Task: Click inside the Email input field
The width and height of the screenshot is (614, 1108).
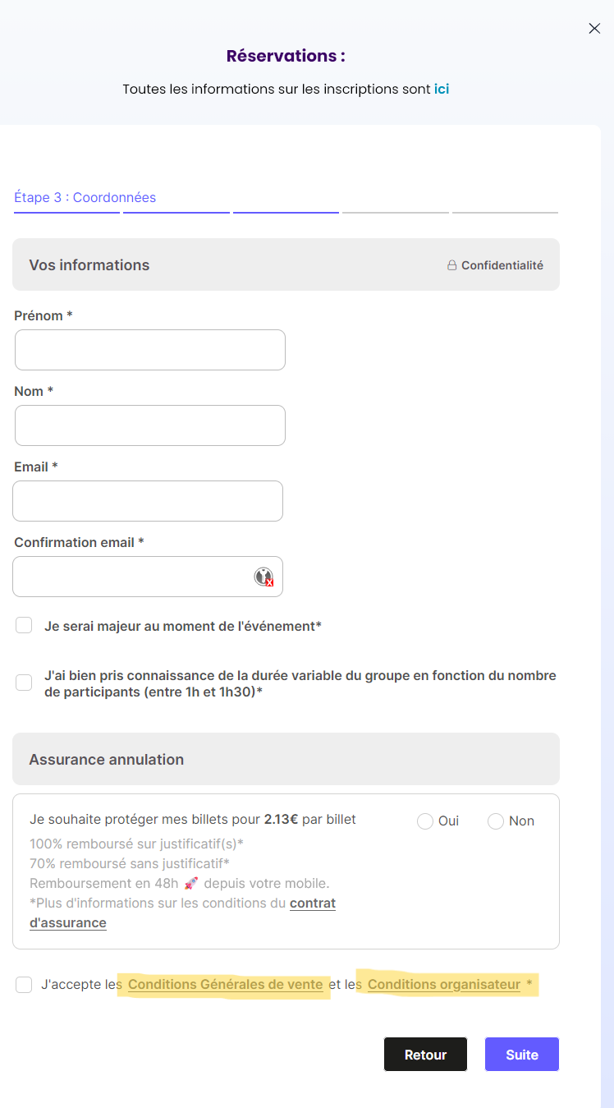Action: [x=148, y=500]
